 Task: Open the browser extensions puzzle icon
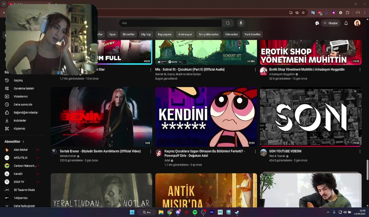[348, 13]
